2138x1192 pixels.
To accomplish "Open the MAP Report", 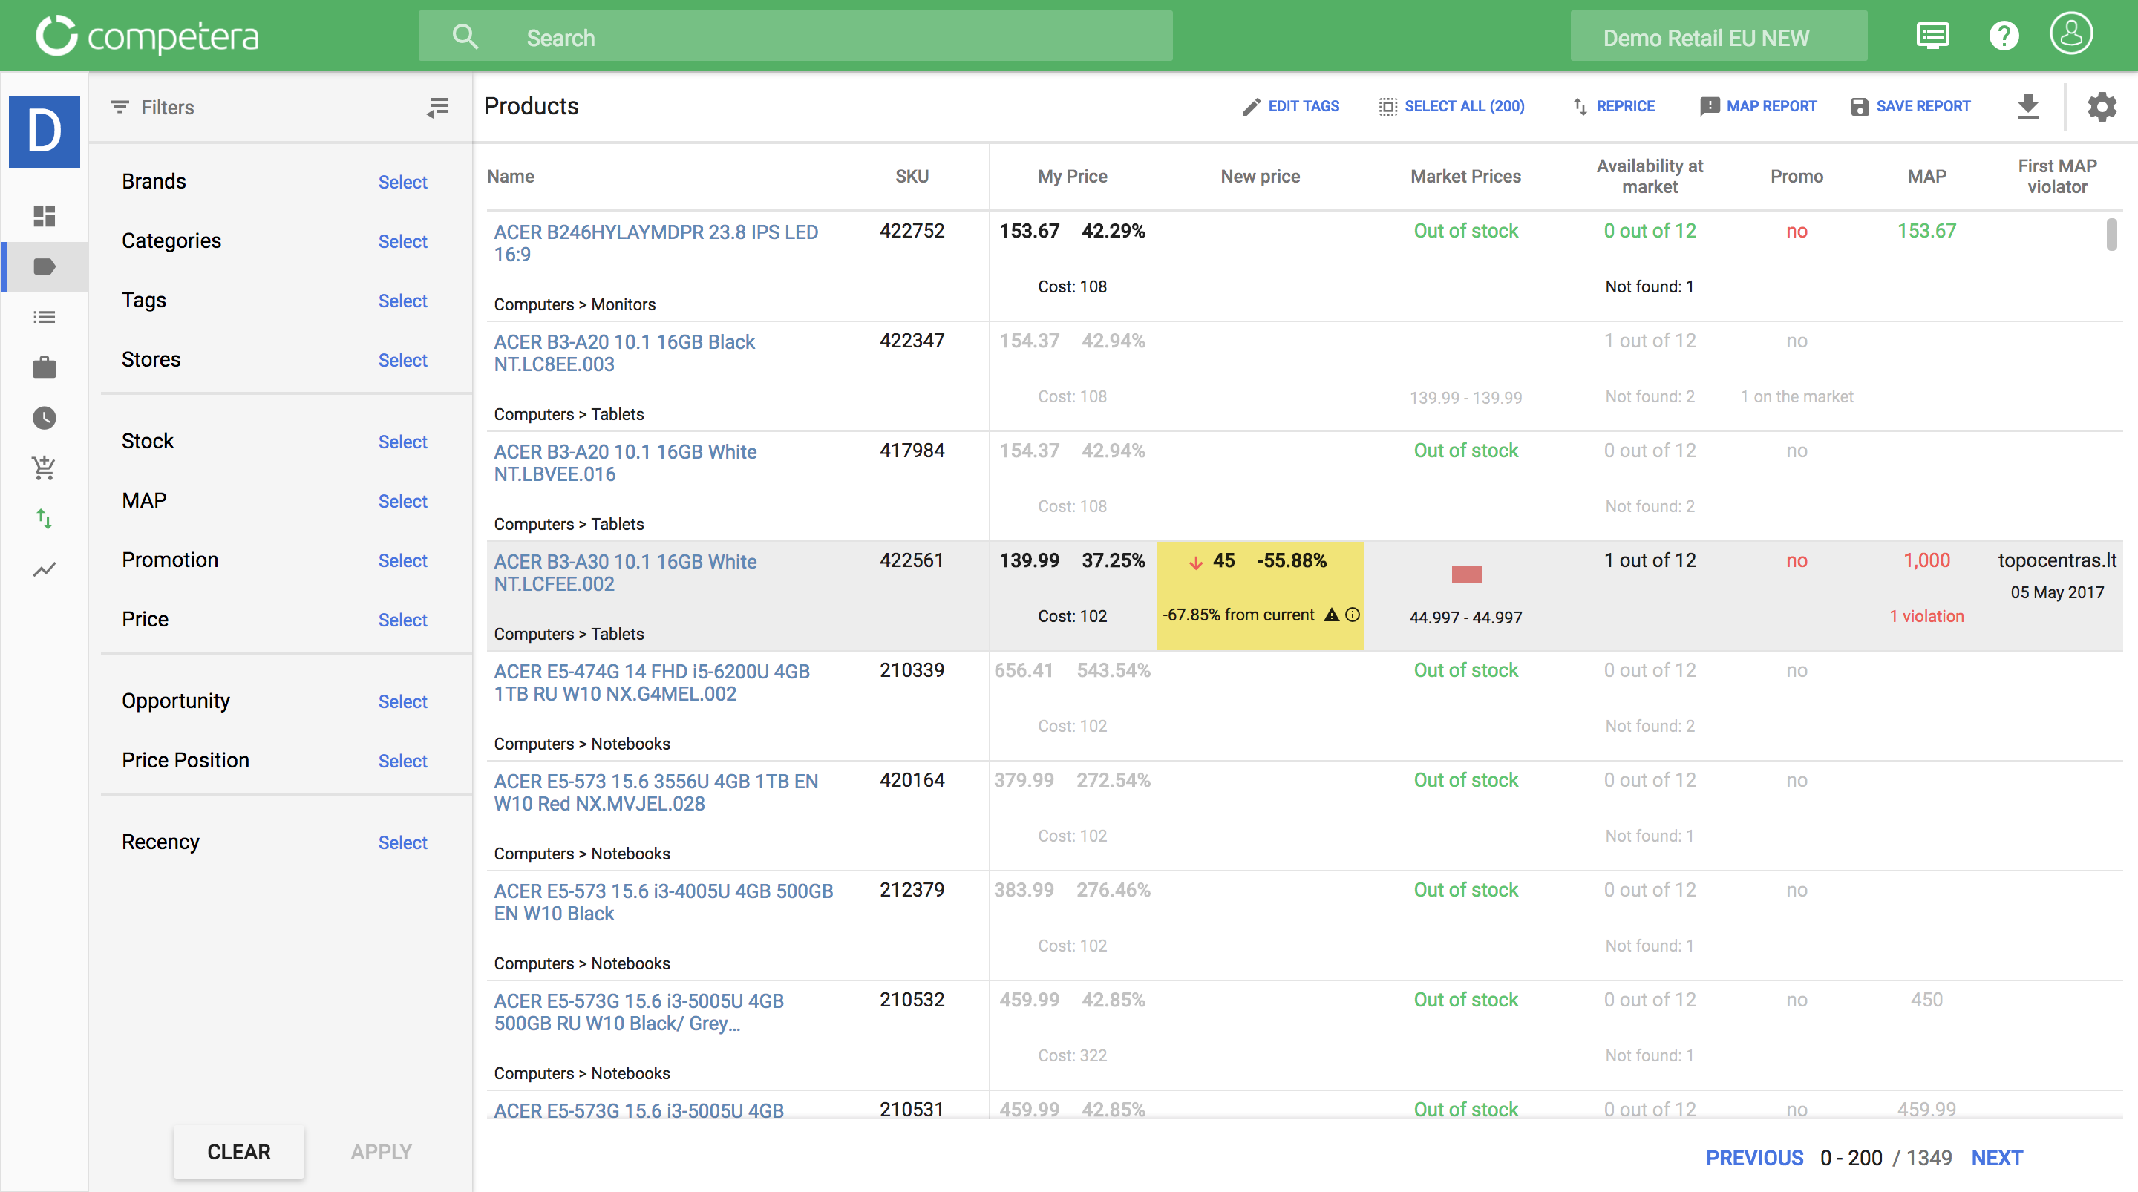I will click(1758, 106).
